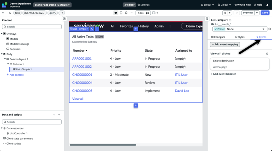Click All in the preview navigation
The width and height of the screenshot is (272, 151).
112,26
